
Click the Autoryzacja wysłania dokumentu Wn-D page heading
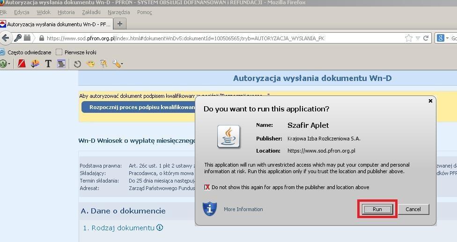(x=312, y=78)
